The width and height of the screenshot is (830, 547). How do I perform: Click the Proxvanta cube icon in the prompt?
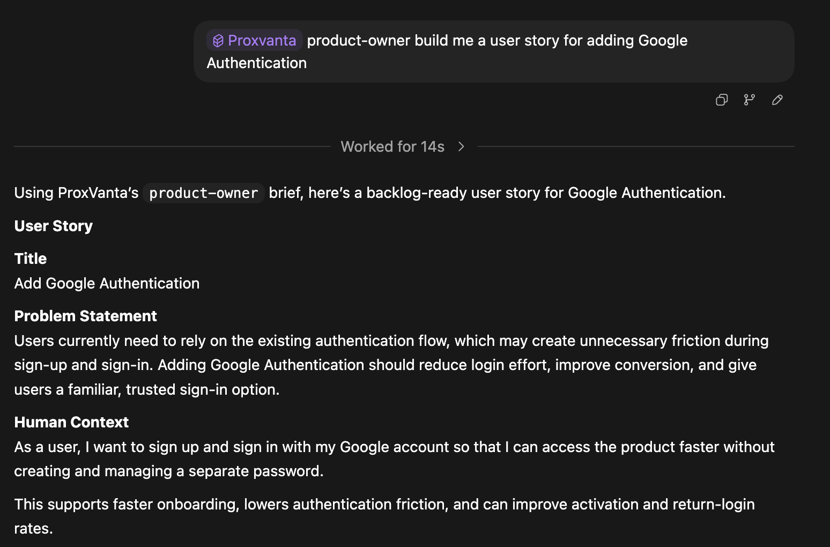(x=218, y=40)
